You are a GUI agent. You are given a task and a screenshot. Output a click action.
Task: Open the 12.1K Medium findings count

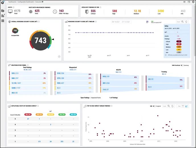tap(137, 11)
